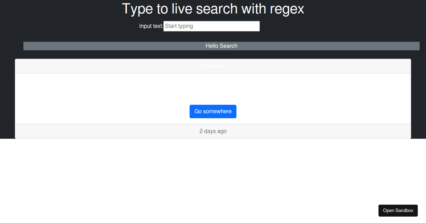
Task: Click the gray 'Hello Search' banner text
Action: 221,46
